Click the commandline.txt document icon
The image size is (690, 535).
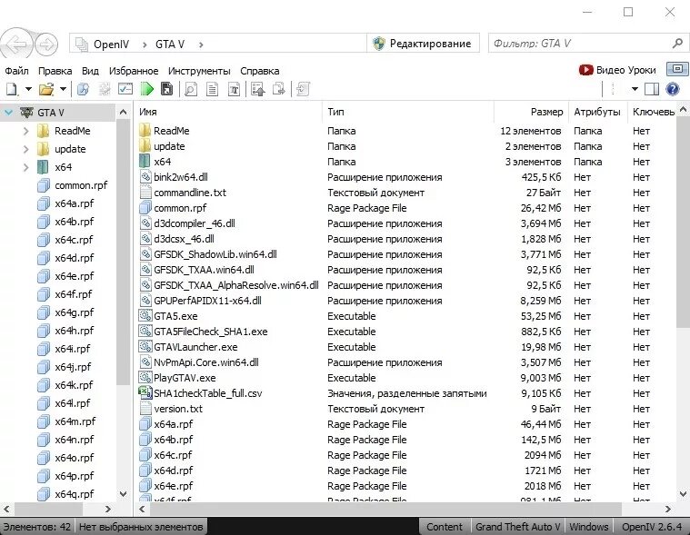(x=145, y=192)
